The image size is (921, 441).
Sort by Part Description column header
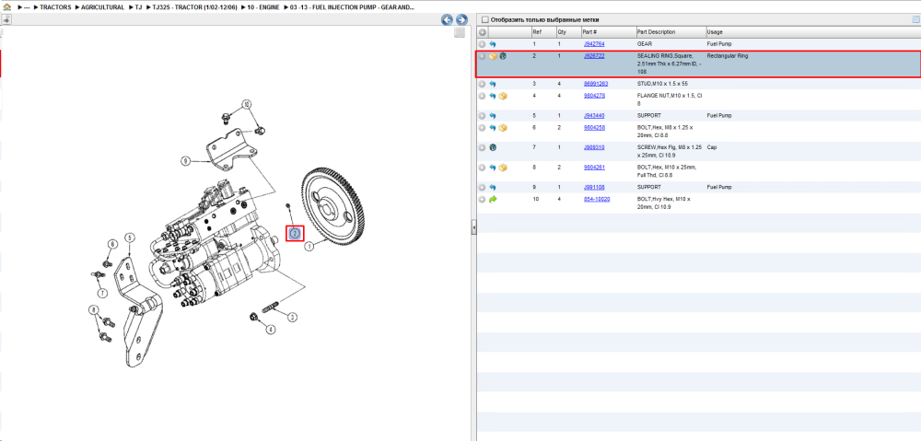click(x=656, y=32)
